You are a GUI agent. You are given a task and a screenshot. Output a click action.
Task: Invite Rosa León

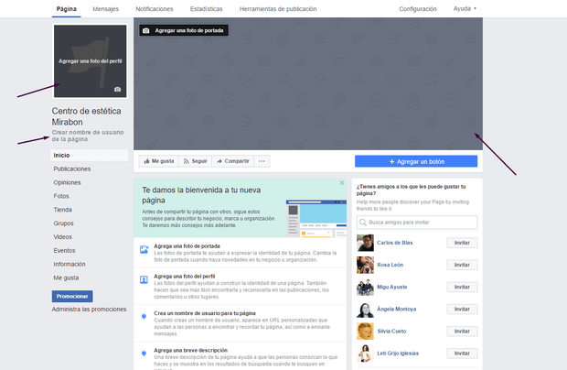coord(462,265)
